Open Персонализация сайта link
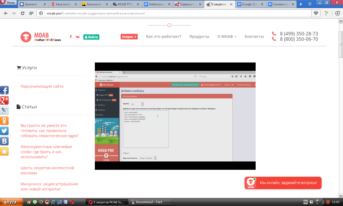343x206 pixels. 42,86
